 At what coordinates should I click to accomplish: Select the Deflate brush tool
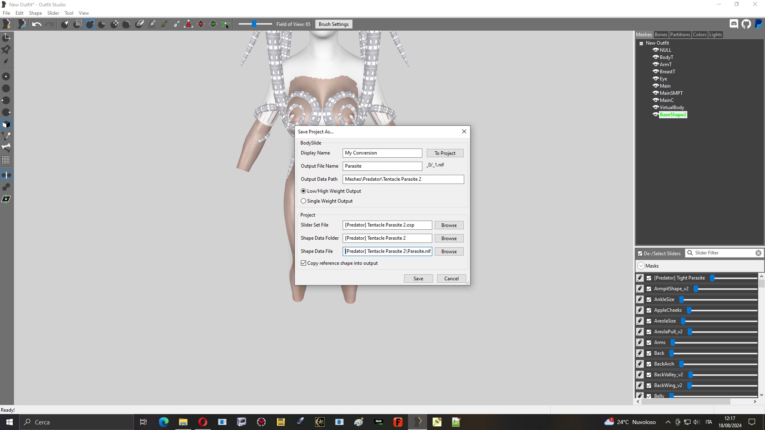coord(102,24)
